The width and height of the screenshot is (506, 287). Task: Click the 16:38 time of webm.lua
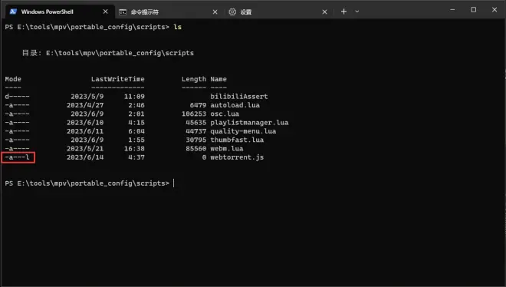134,149
